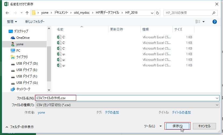Refresh the HP_2016 folder view
Viewport: 223px width, 135px height.
click(158, 13)
